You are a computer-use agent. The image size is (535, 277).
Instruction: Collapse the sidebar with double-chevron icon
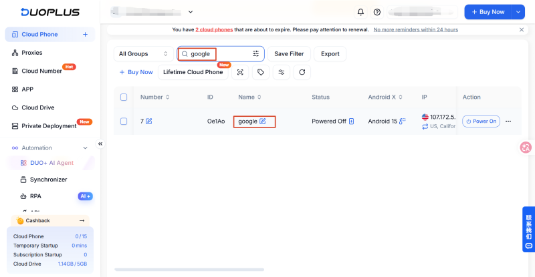(100, 144)
